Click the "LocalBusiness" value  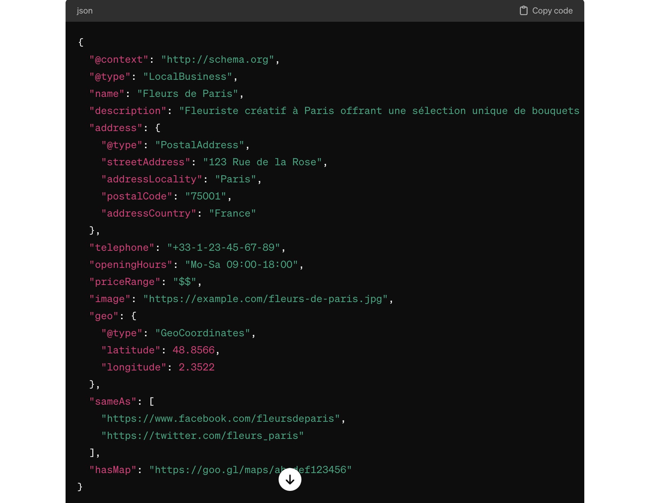tap(187, 77)
